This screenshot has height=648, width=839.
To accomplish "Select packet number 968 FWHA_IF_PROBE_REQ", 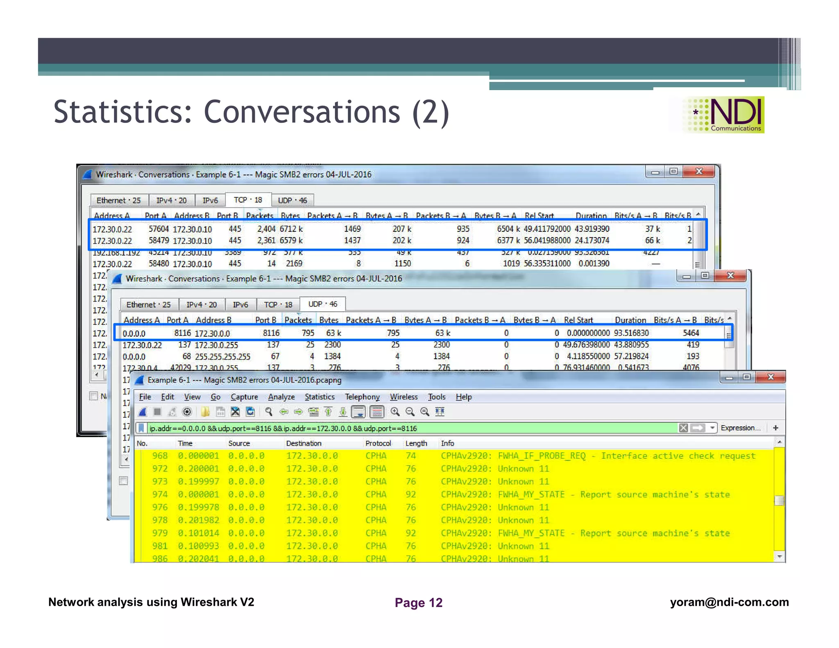I will click(x=455, y=456).
